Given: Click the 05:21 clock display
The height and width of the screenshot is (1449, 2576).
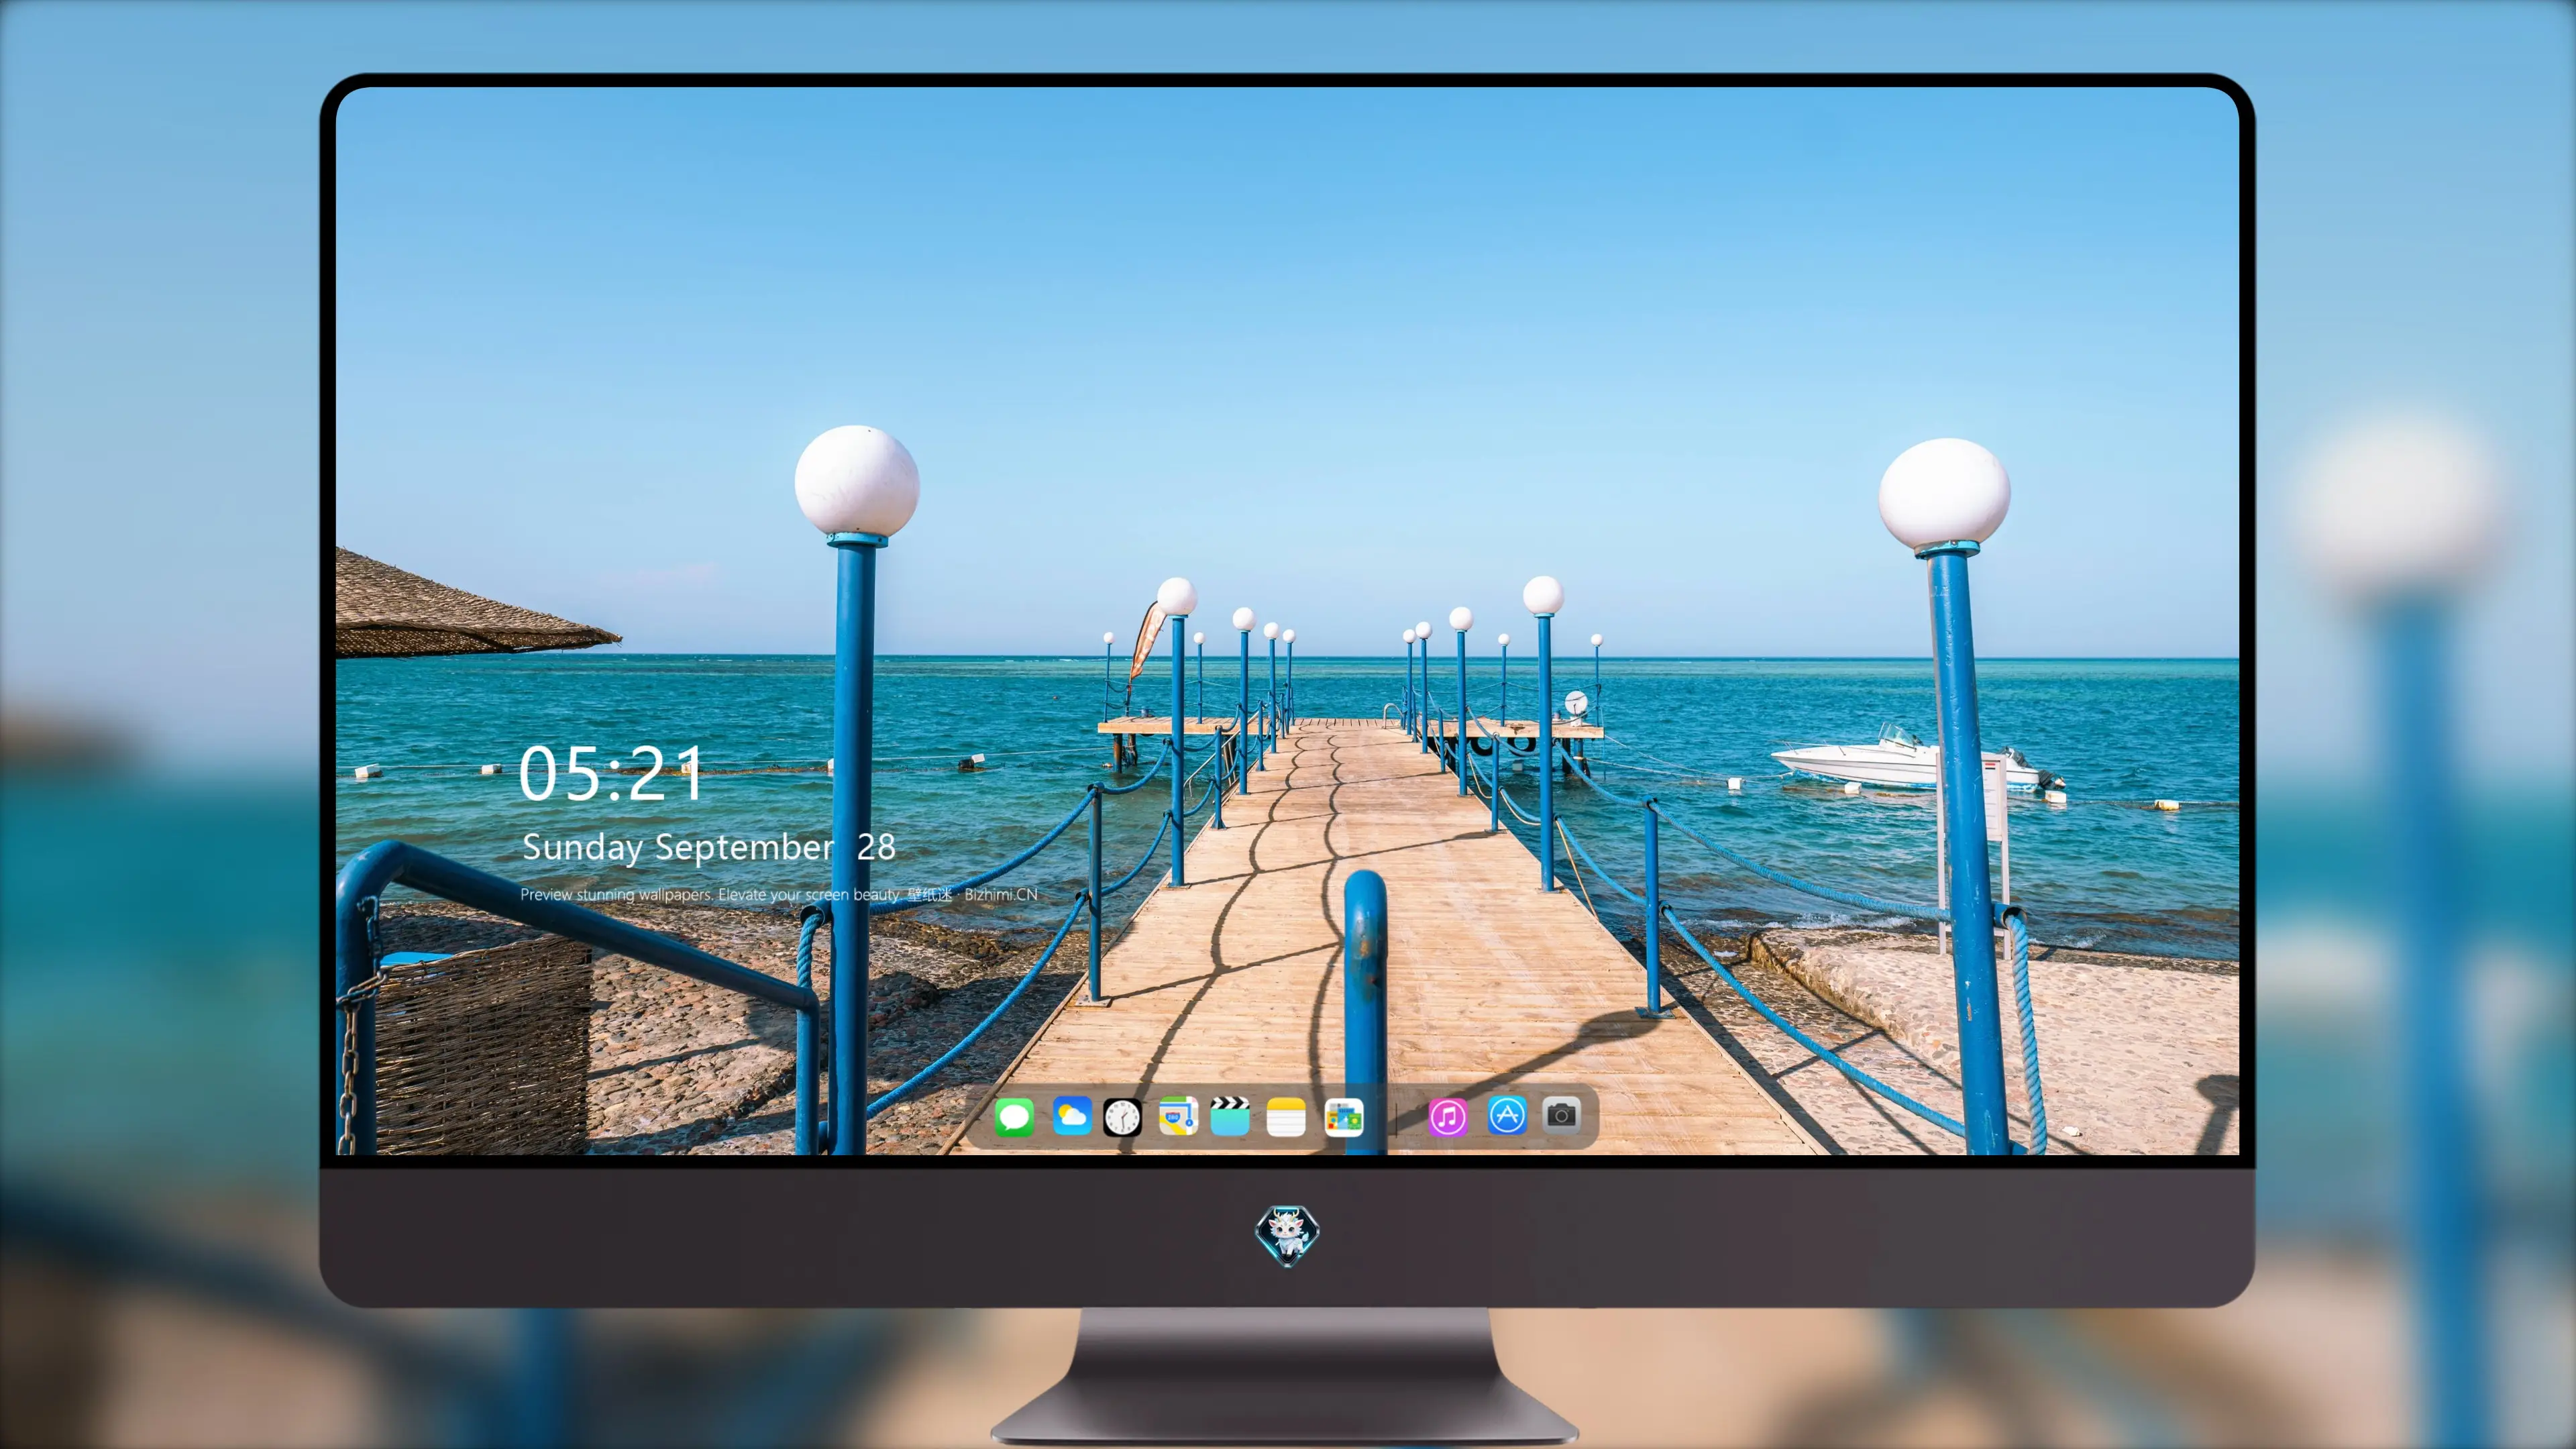Looking at the screenshot, I should coord(610,773).
